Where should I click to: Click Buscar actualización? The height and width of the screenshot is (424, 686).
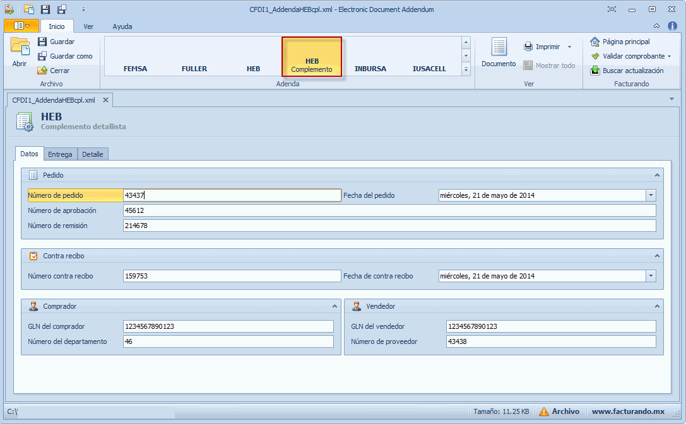click(x=627, y=71)
